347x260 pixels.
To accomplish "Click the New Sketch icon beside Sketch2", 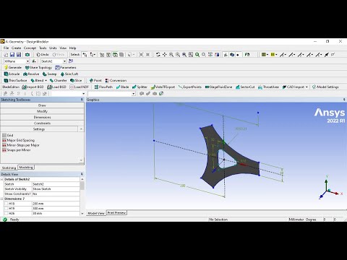I will pyautogui.click(x=71, y=61).
